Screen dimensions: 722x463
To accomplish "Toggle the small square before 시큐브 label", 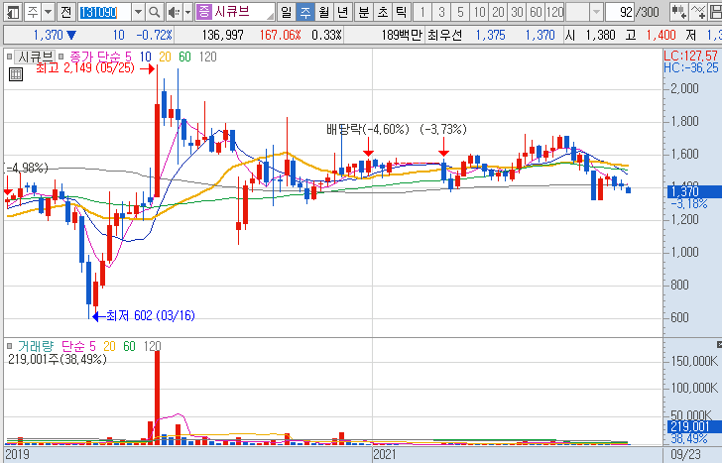I will tap(9, 58).
